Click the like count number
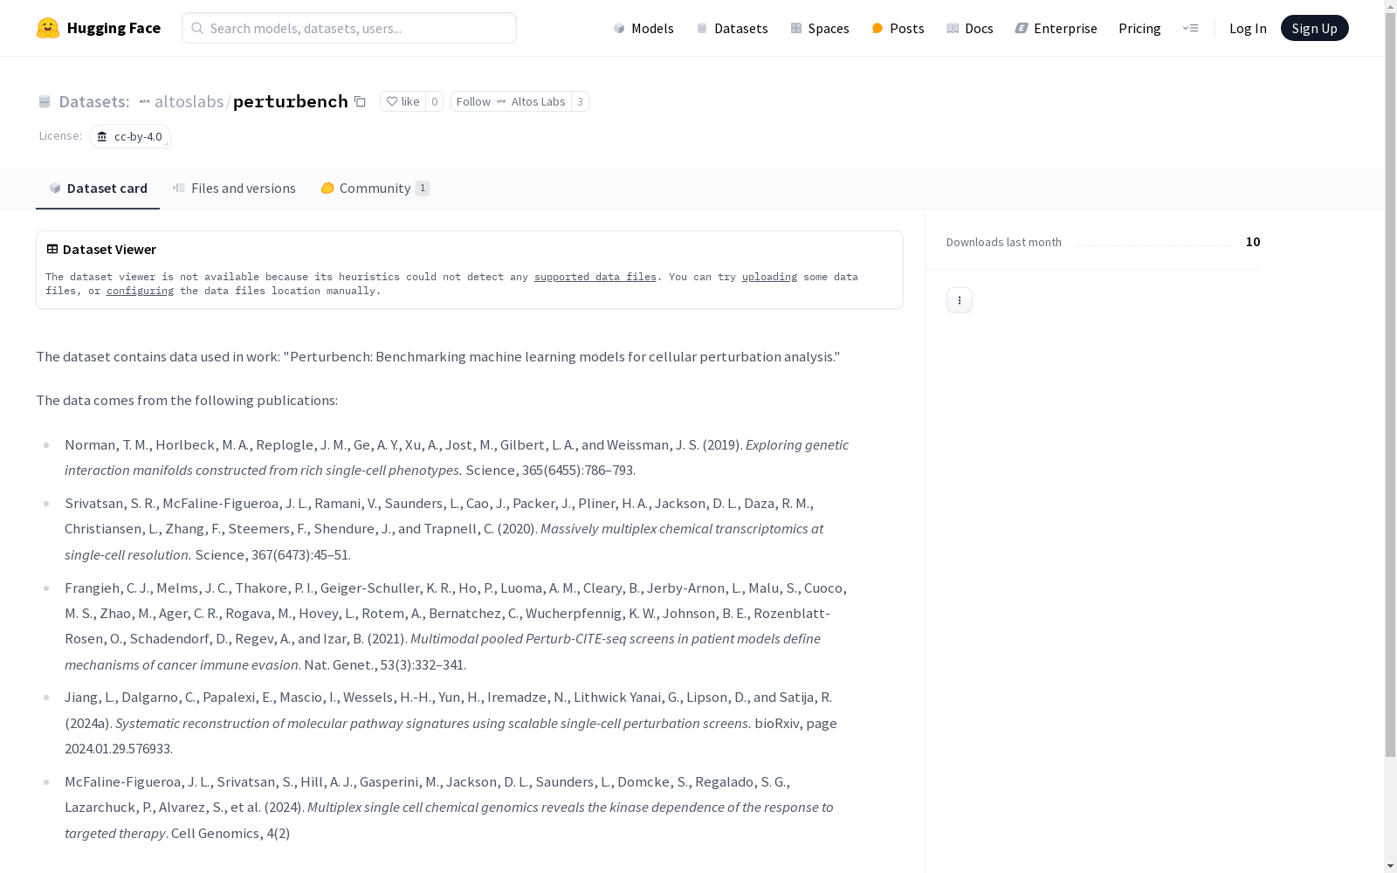Viewport: 1397px width, 873px height. [x=434, y=101]
